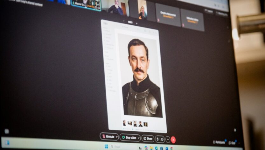
Task: Open the colorful Copilot icon on the taskbar
Action: pos(146,148)
